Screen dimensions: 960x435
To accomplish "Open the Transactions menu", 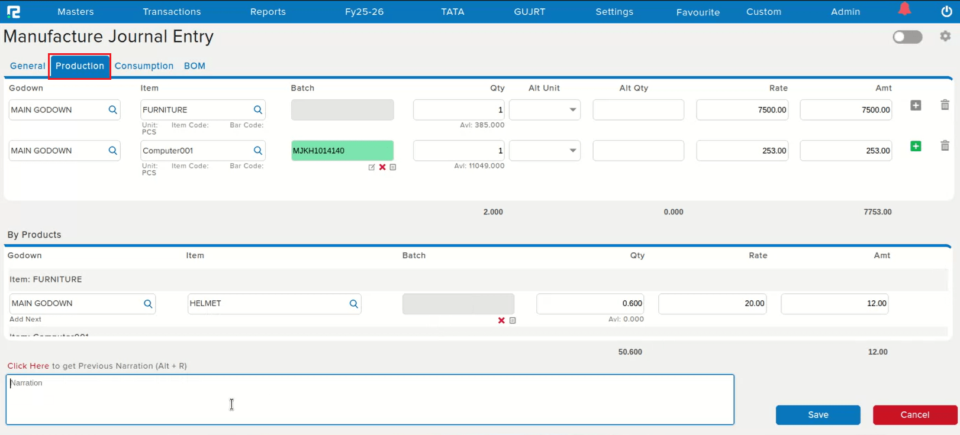I will pyautogui.click(x=172, y=12).
